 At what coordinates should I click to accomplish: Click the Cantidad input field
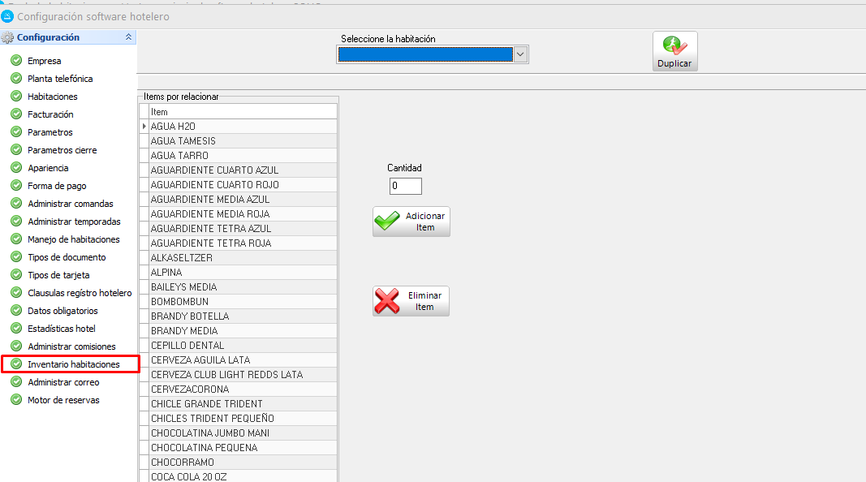coord(405,187)
